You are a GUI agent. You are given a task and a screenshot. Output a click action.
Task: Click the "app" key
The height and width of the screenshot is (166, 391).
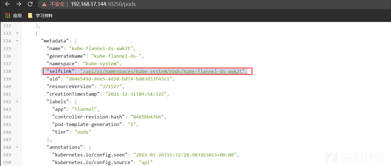tap(59, 109)
